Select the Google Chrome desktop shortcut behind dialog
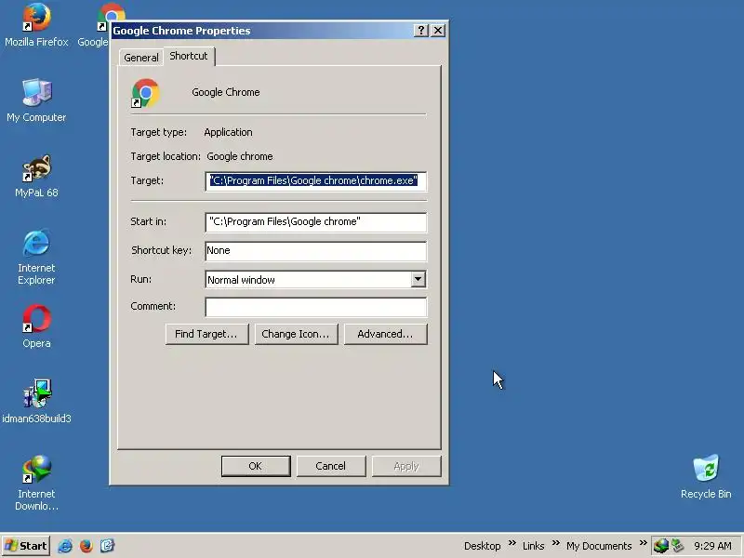744x558 pixels. coord(102,25)
